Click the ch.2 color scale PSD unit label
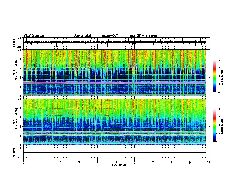Image resolution: width=235 pixels, height=182 pixels. click(223, 126)
